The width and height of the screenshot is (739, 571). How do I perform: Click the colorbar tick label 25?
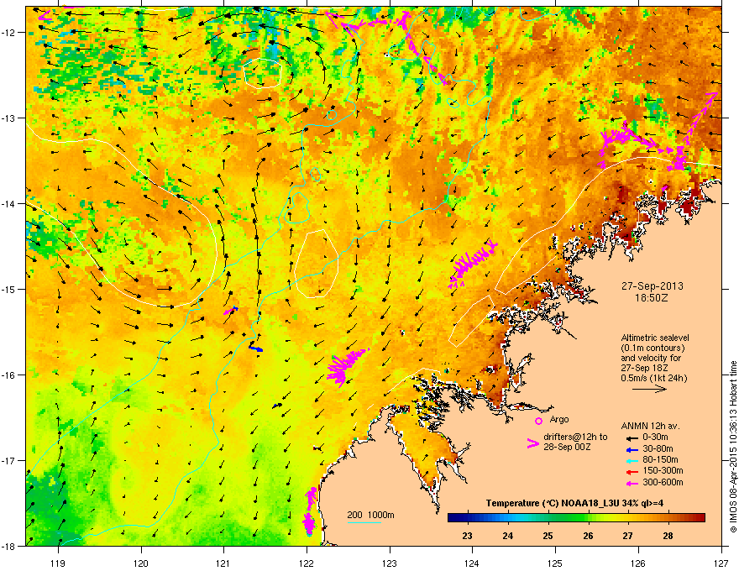[x=548, y=536]
